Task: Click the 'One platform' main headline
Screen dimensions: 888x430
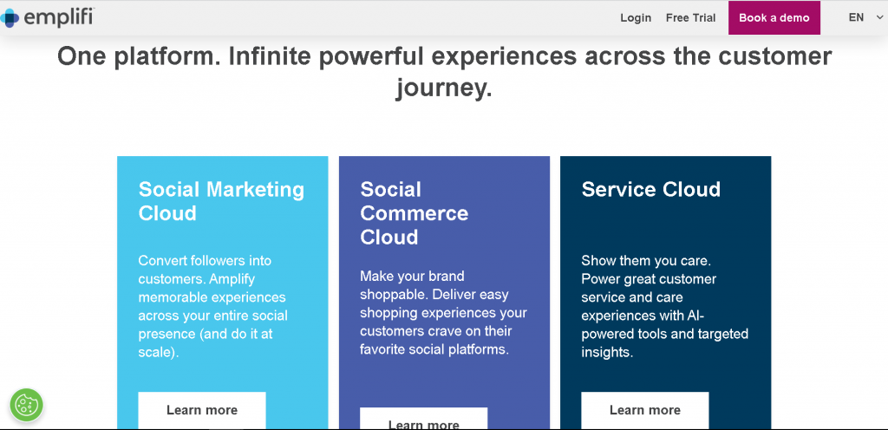Action: pos(444,72)
